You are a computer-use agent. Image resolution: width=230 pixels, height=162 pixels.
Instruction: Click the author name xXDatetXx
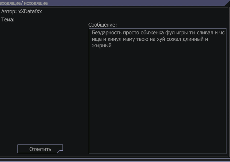(x=30, y=11)
